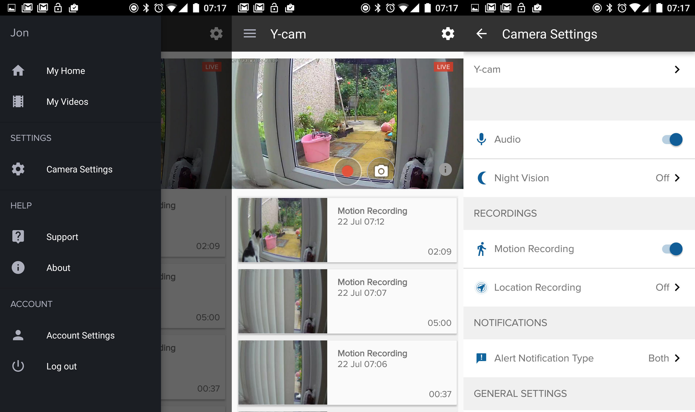This screenshot has height=412, width=695.
Task: Open the 22 Jul 07:12 motion recording thumbnail
Action: tap(282, 230)
